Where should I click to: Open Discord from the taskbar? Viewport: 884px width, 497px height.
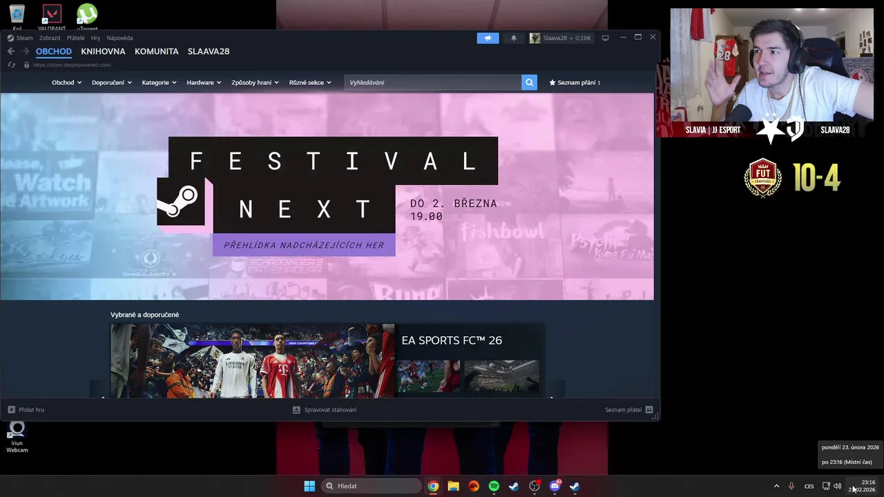click(x=555, y=486)
